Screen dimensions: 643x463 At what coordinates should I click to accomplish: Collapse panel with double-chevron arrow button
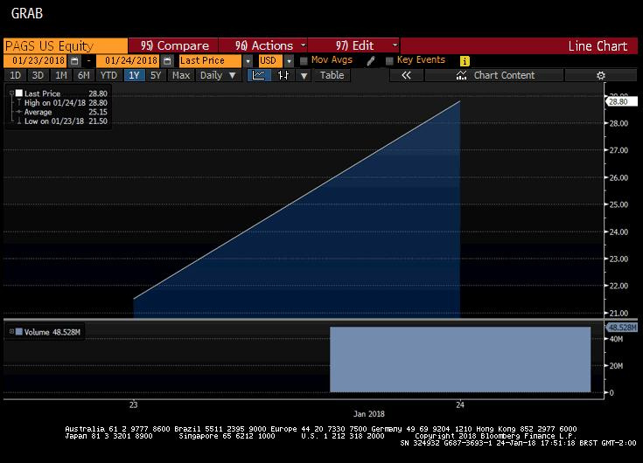(x=407, y=75)
